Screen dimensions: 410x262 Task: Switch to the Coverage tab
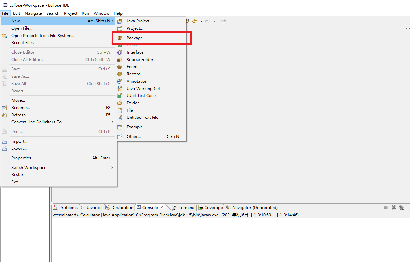coord(213,208)
